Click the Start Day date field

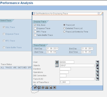(52, 49)
